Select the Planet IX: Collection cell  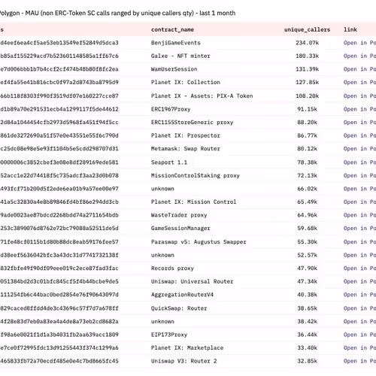[x=186, y=82]
